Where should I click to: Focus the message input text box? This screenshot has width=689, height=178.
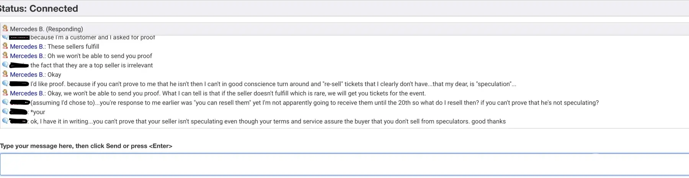tap(344, 164)
